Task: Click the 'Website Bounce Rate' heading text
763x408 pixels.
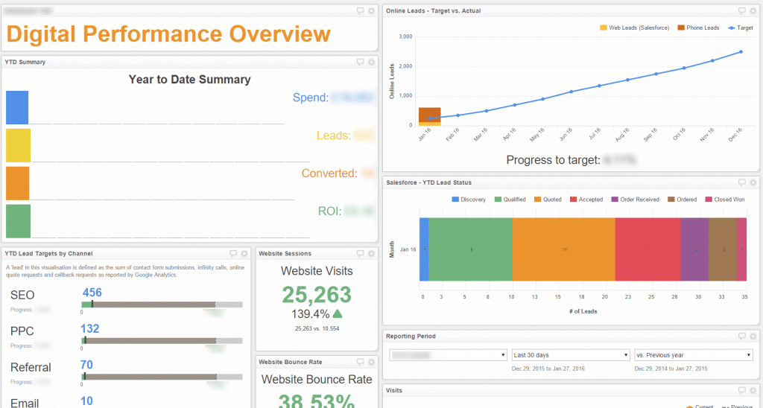Action: [317, 379]
